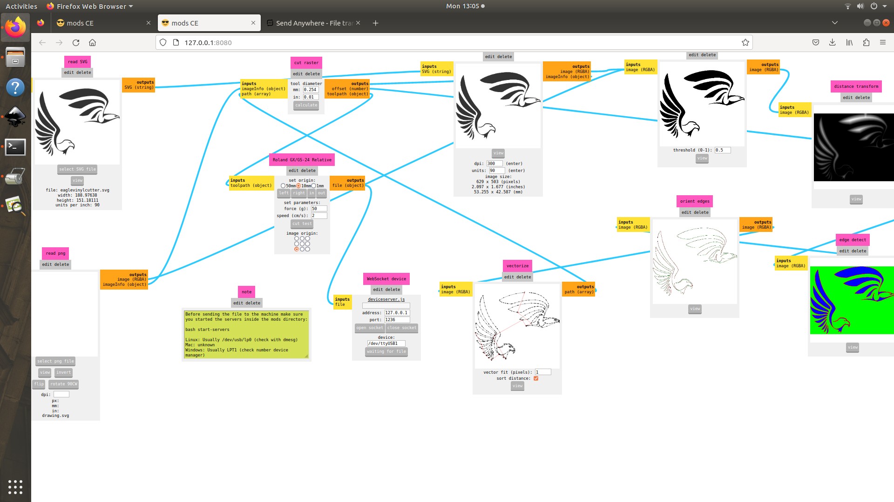Select the 10mm set origin radio
Image resolution: width=894 pixels, height=502 pixels.
click(x=298, y=186)
